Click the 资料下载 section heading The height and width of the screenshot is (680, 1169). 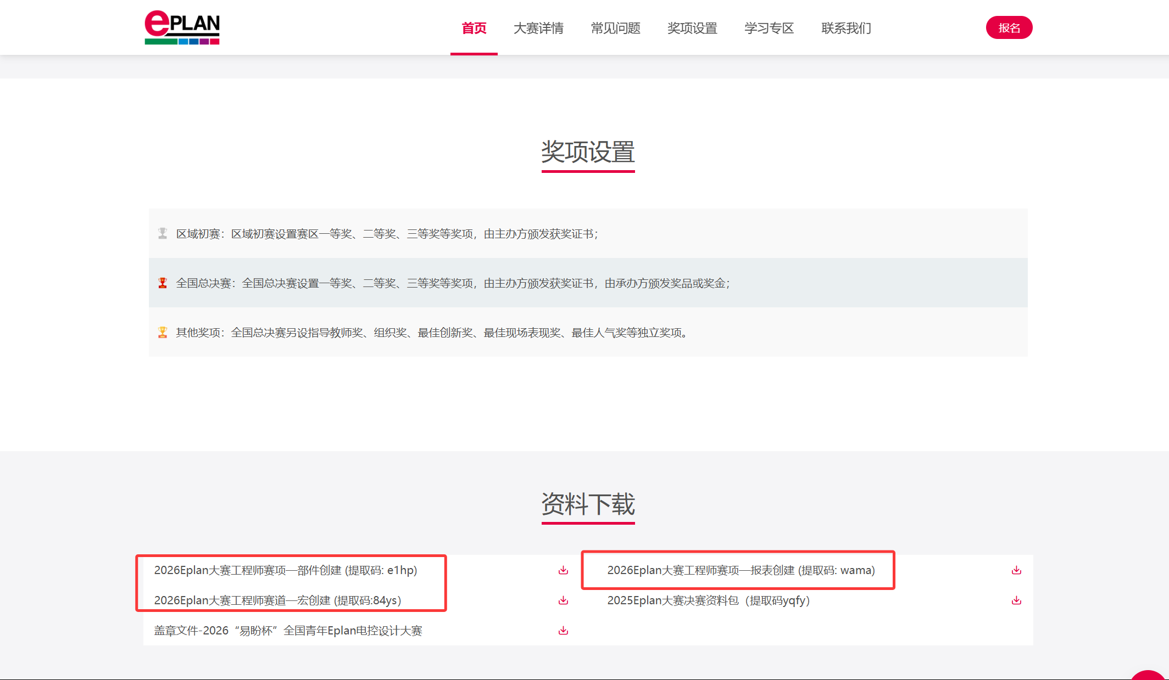click(x=588, y=504)
